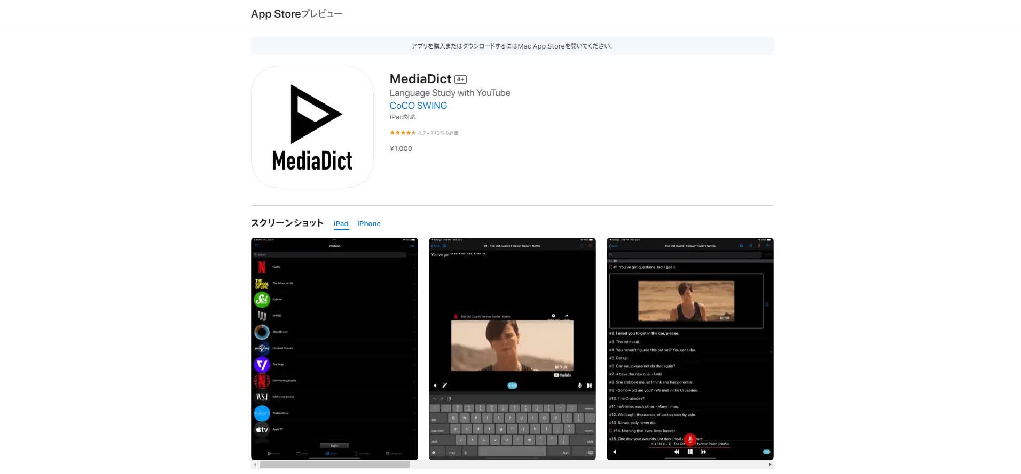Click the 4+ age rating badge
The image size is (1021, 474).
click(460, 79)
